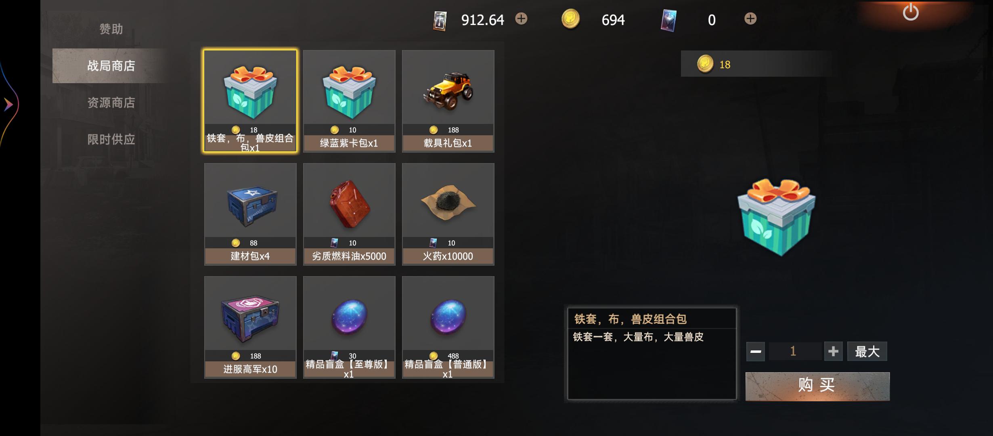Pick the 劣质燃料油 red fuel can
Image resolution: width=993 pixels, height=436 pixels.
click(x=349, y=214)
